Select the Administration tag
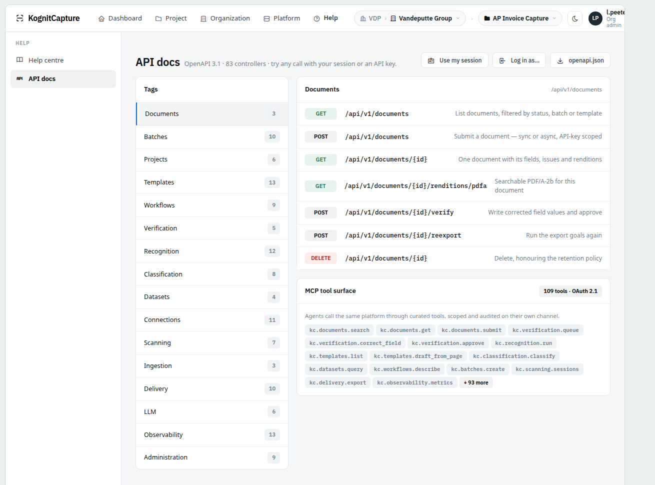The width and height of the screenshot is (655, 485). point(212,457)
